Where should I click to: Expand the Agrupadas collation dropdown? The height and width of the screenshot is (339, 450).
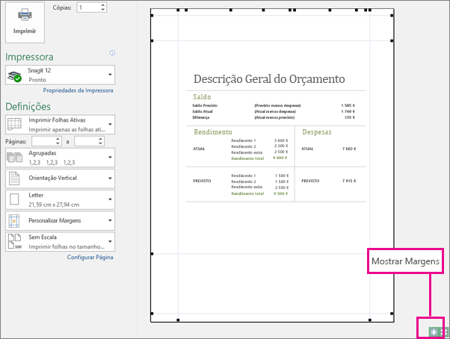(60, 158)
